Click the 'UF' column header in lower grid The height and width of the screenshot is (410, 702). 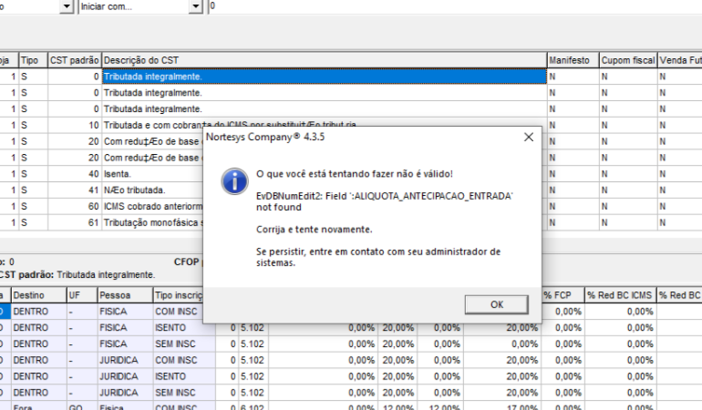[x=82, y=295]
